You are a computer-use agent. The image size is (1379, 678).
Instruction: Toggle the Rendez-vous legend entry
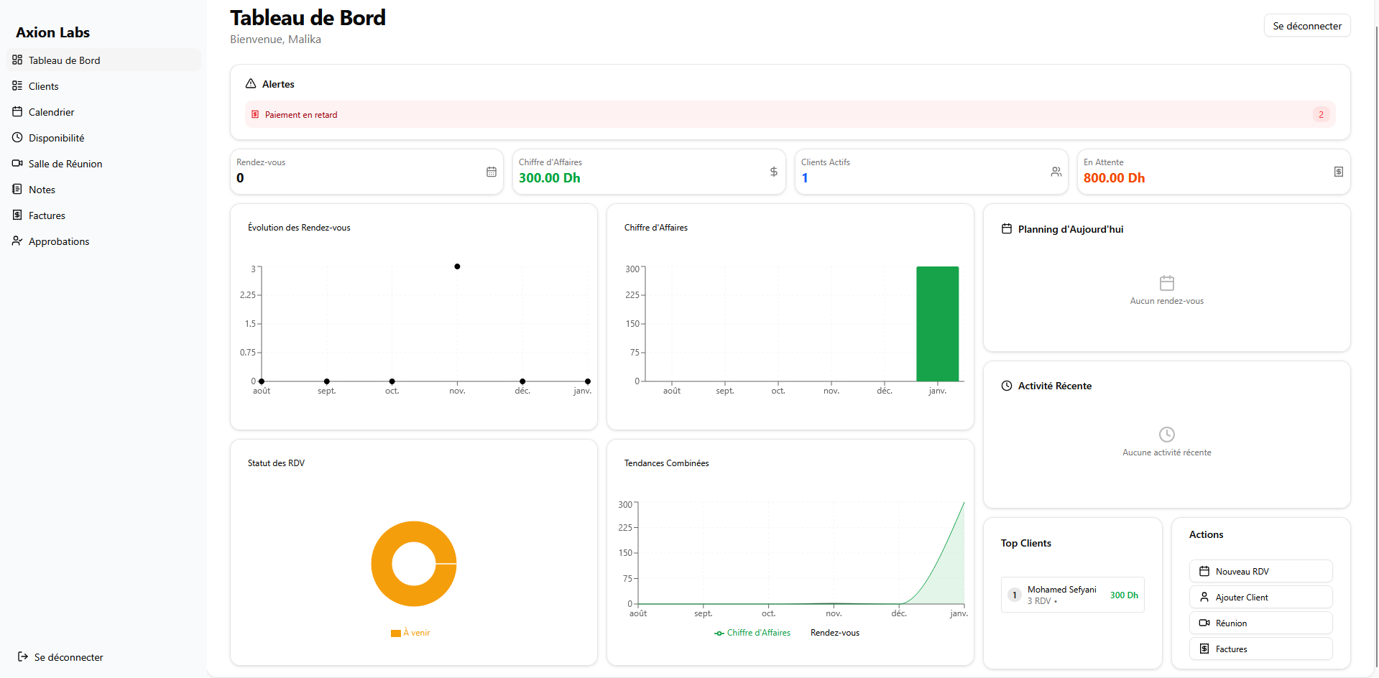[x=834, y=633]
